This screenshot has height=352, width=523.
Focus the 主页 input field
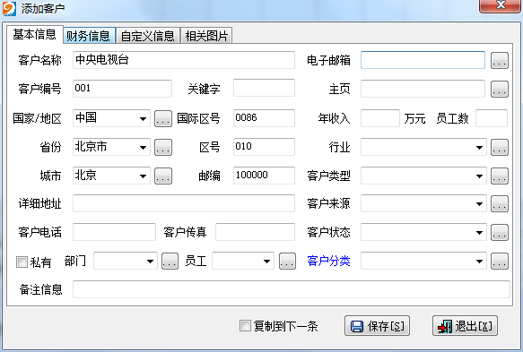pos(423,89)
